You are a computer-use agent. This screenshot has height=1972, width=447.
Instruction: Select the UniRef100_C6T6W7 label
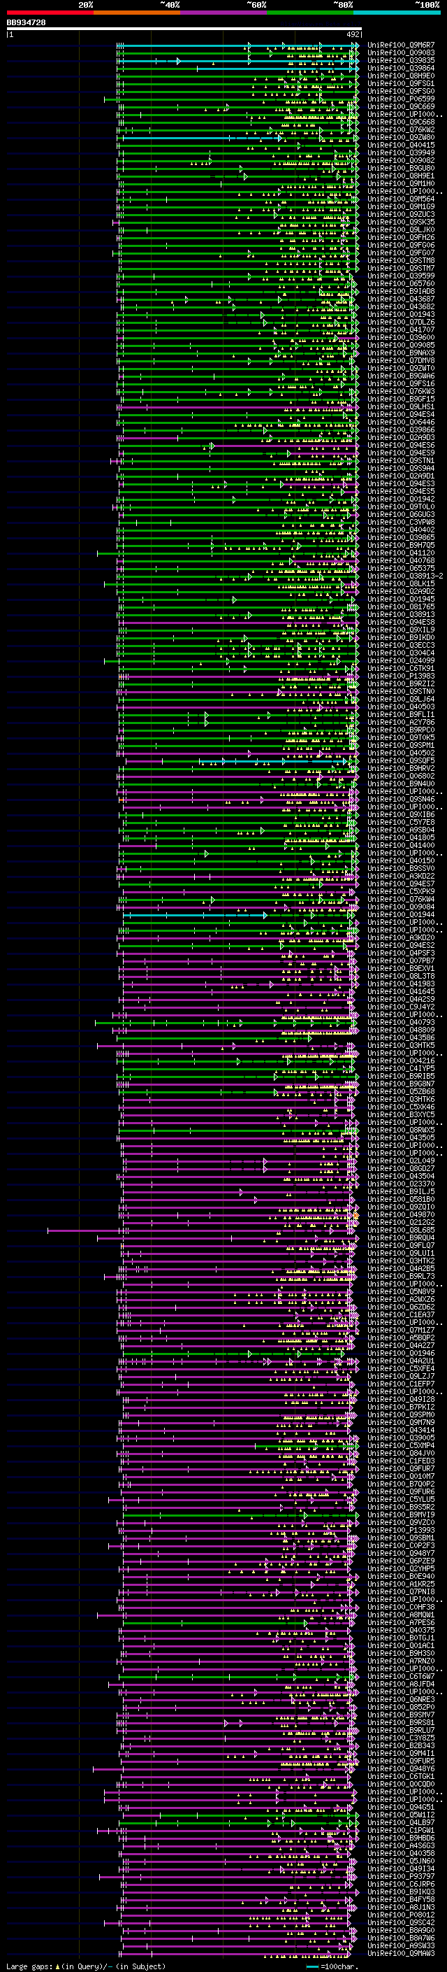click(400, 1677)
